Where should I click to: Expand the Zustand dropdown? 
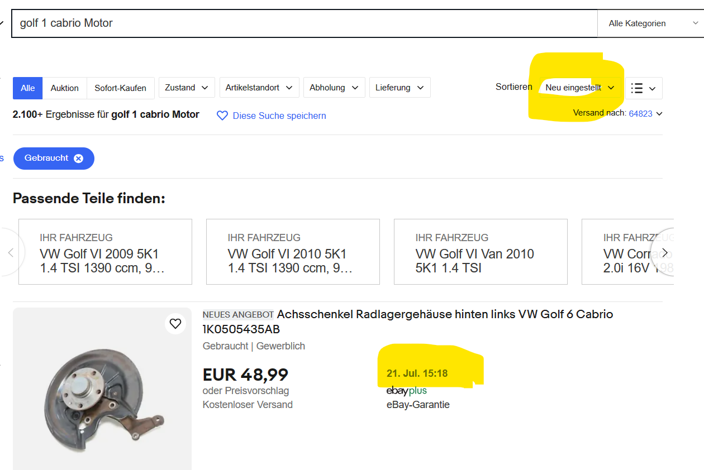tap(187, 88)
